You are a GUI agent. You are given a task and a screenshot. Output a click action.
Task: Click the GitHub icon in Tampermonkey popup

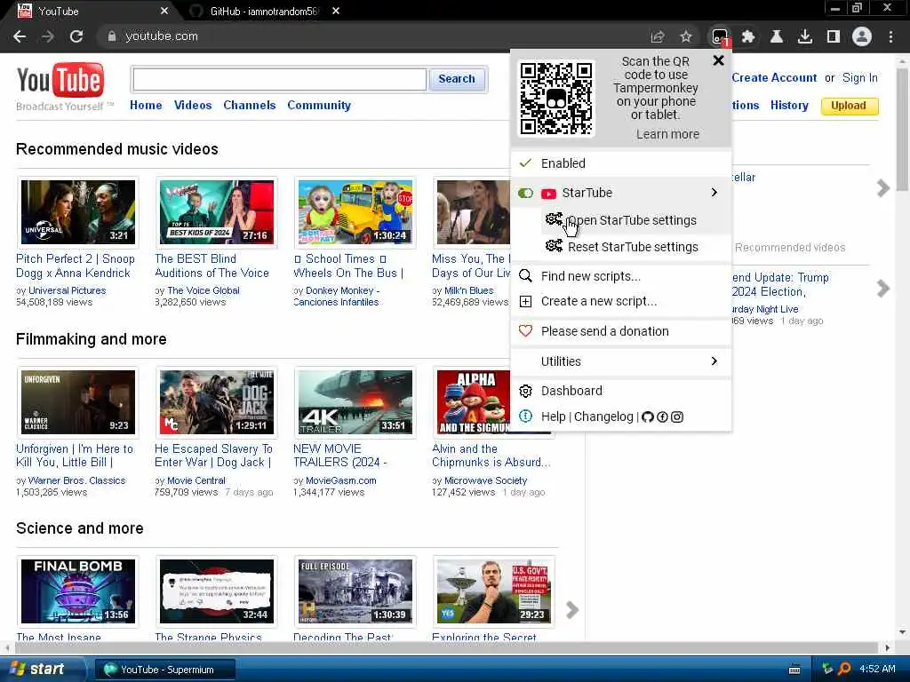(x=648, y=416)
